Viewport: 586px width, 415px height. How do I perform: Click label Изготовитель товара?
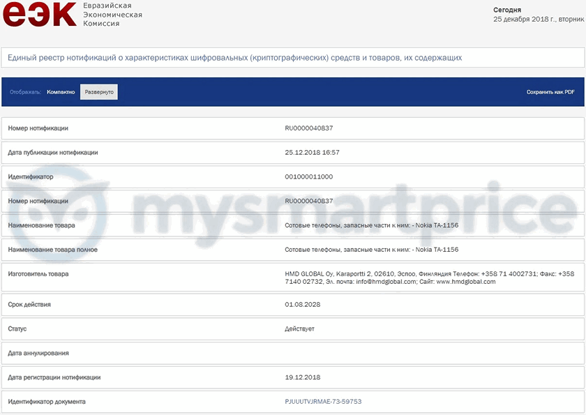(x=38, y=274)
